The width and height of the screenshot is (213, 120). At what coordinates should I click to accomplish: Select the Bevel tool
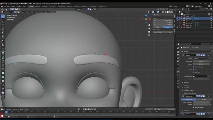click(x=3, y=61)
